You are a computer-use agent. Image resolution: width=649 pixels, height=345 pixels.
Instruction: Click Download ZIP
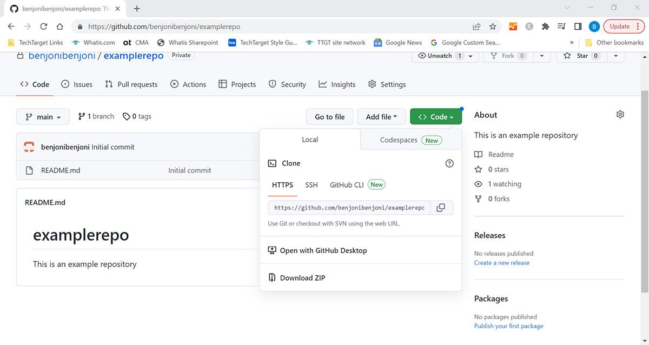tap(297, 278)
